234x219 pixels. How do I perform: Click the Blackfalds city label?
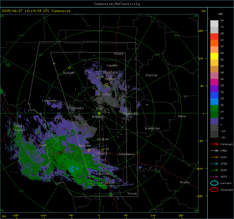(110, 72)
